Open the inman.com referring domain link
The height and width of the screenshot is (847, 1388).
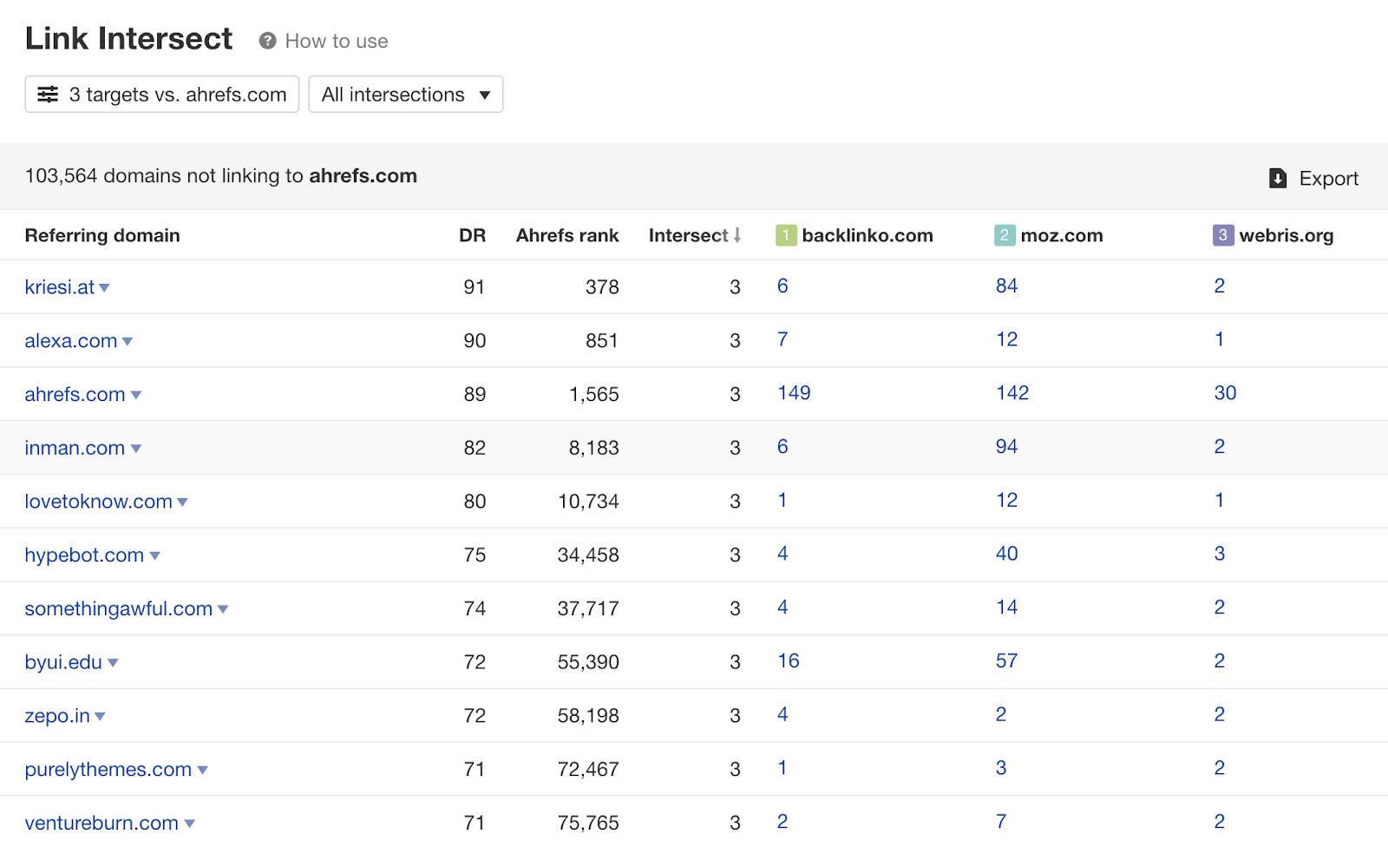click(x=75, y=448)
